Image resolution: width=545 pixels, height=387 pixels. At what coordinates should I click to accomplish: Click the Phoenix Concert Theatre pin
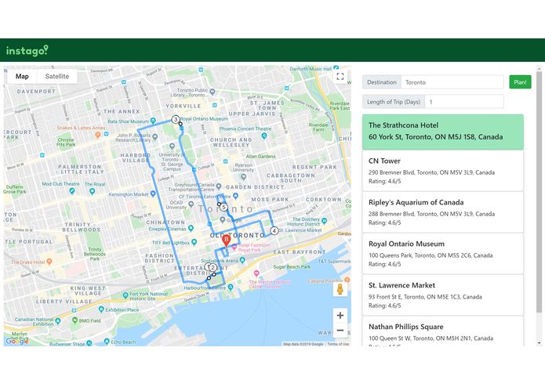coord(264,136)
